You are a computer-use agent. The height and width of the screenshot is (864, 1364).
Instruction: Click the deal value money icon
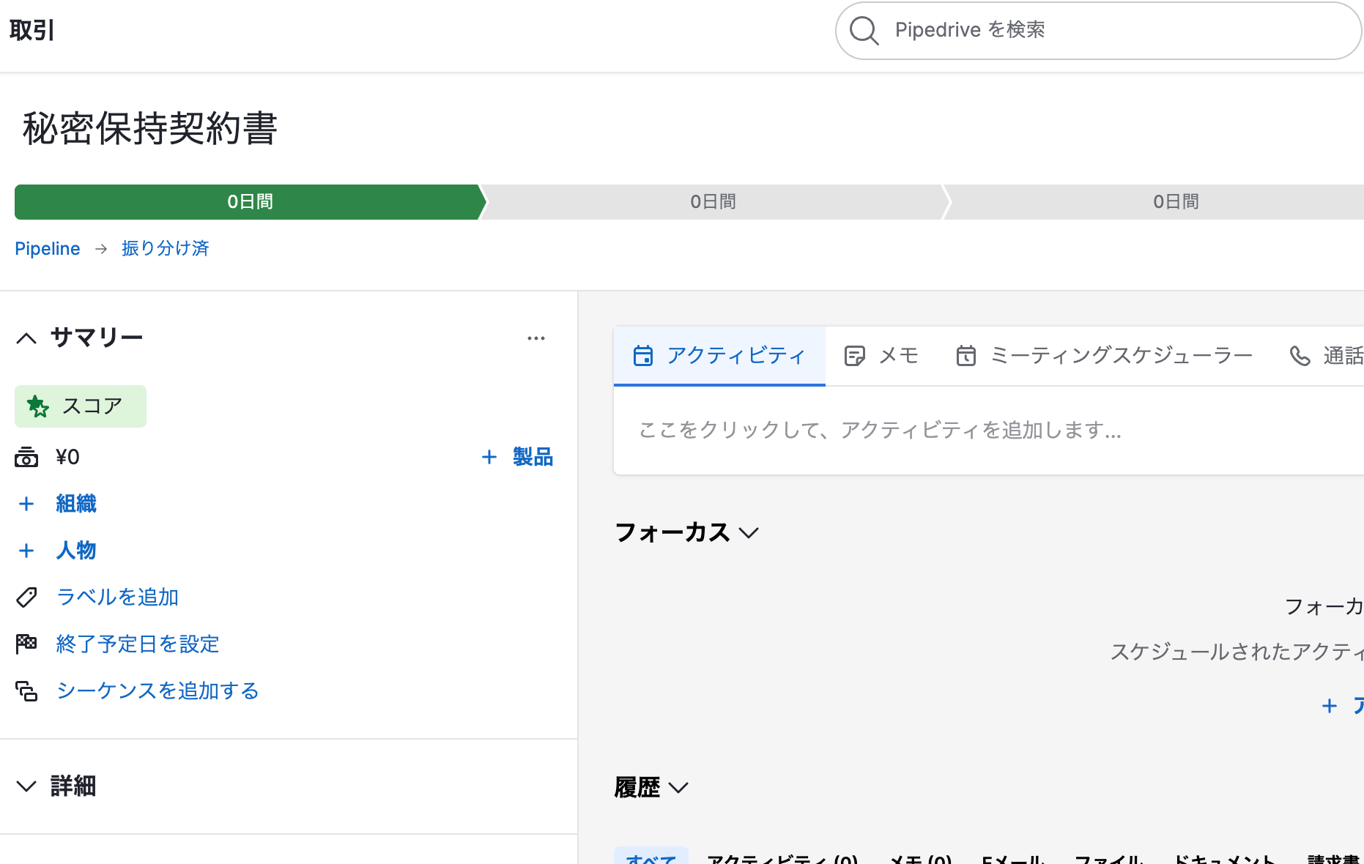pos(26,458)
